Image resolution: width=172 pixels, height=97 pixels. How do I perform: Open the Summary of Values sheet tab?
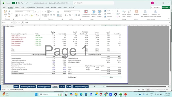click(28, 87)
